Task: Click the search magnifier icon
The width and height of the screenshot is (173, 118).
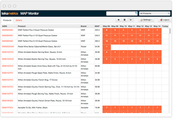Action: coord(136,13)
